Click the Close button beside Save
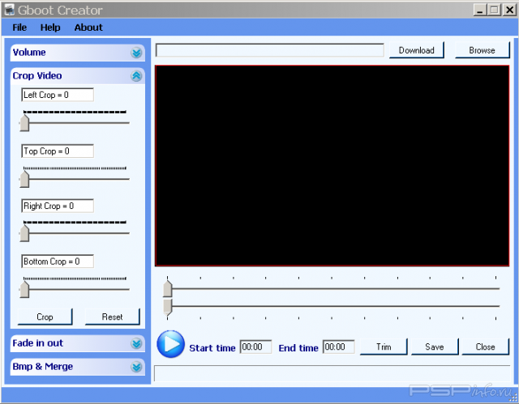 pyautogui.click(x=485, y=347)
